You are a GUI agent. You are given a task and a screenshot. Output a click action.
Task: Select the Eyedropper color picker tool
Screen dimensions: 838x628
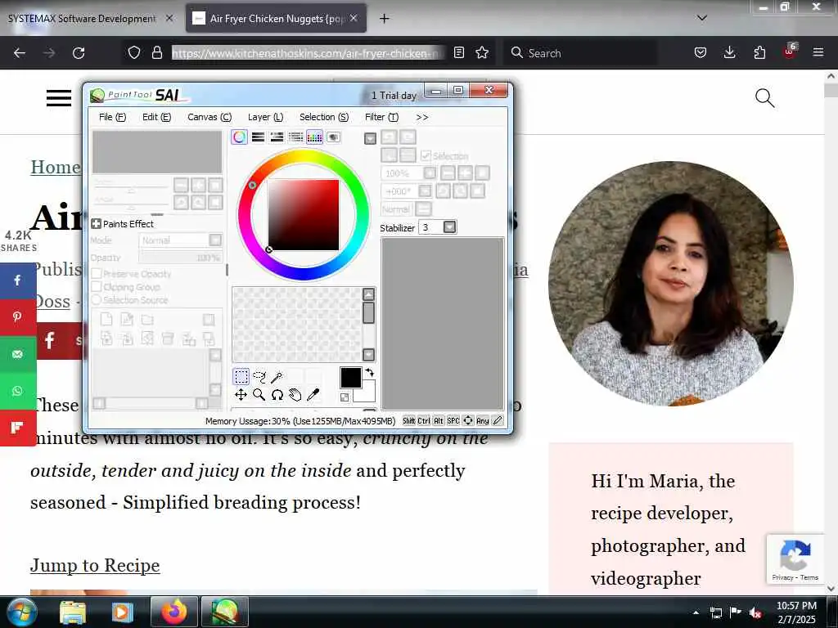[313, 395]
